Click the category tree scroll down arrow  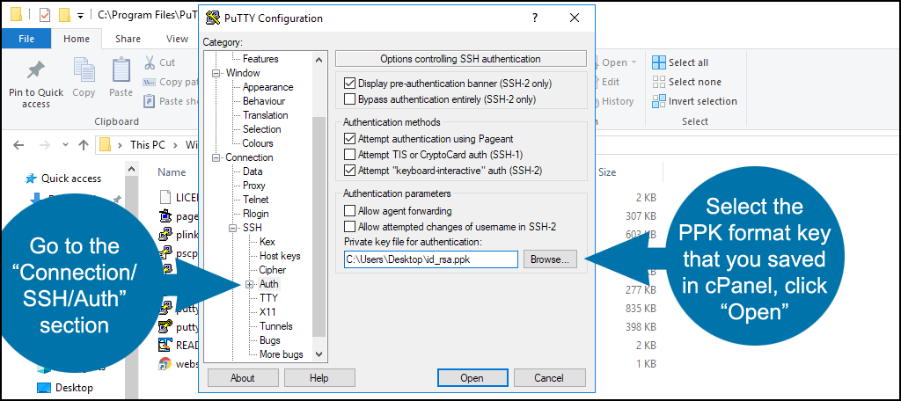pos(319,354)
